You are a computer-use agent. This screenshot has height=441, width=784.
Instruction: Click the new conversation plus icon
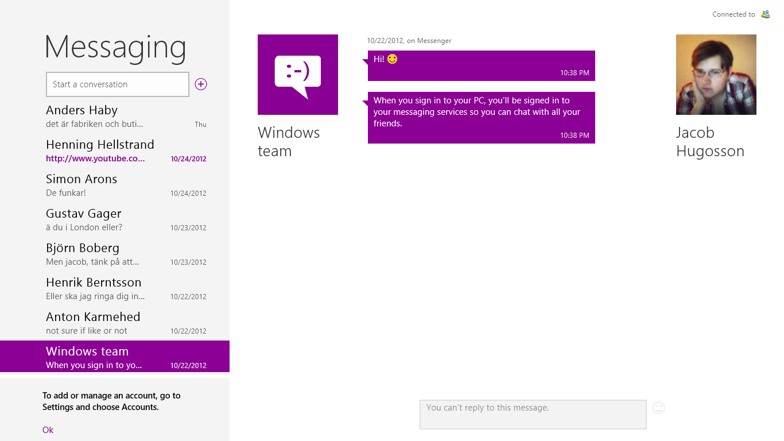pos(200,84)
